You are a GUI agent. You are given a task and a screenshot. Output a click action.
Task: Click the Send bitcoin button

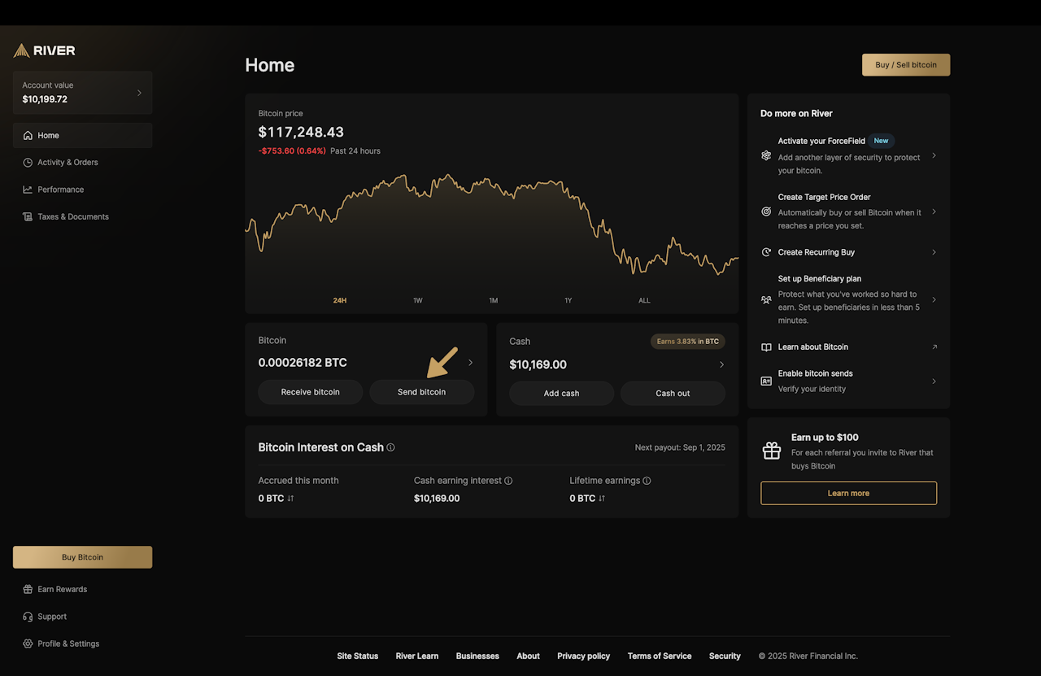422,392
